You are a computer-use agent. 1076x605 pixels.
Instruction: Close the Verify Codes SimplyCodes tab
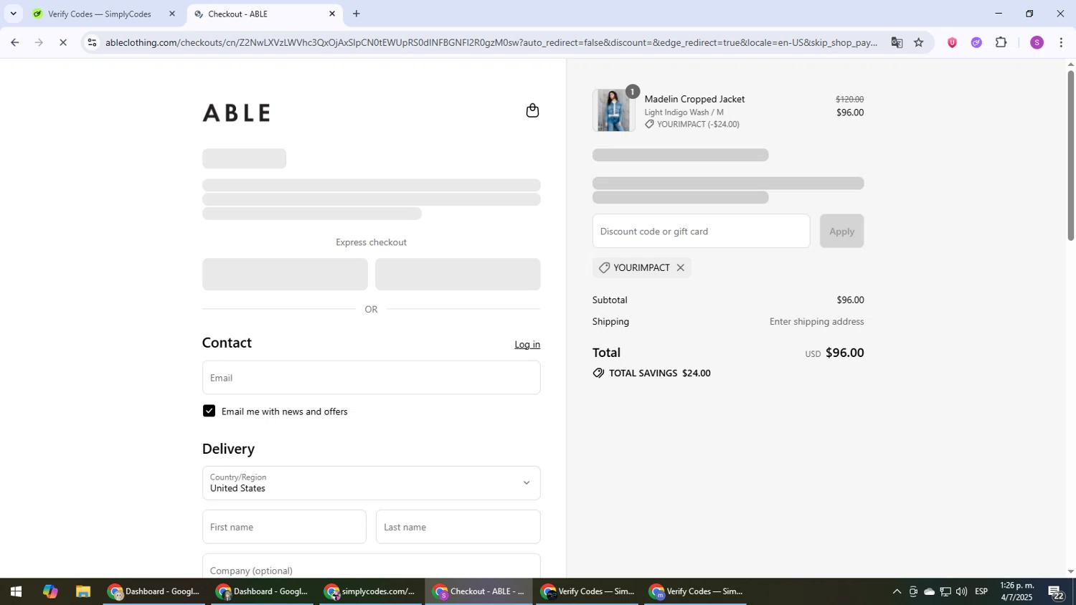(x=171, y=14)
